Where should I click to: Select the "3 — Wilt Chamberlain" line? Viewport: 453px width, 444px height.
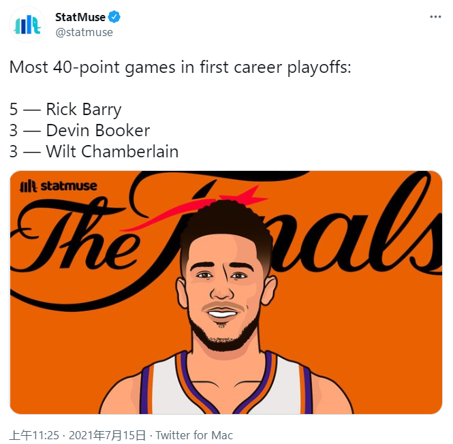coord(94,151)
